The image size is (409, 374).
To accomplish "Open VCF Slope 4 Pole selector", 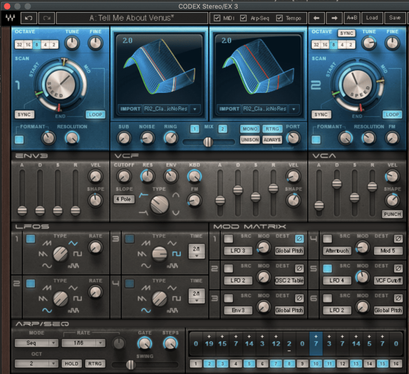I will [124, 199].
